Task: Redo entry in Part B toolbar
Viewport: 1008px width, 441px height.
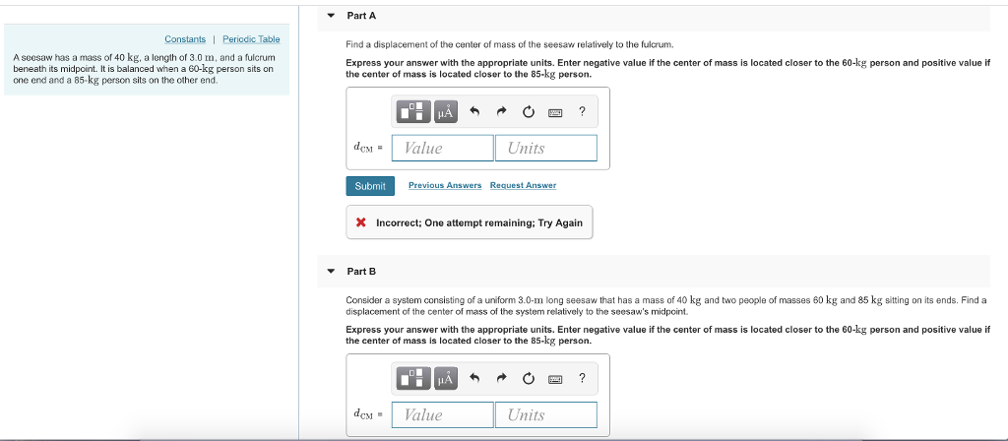Action: 501,379
